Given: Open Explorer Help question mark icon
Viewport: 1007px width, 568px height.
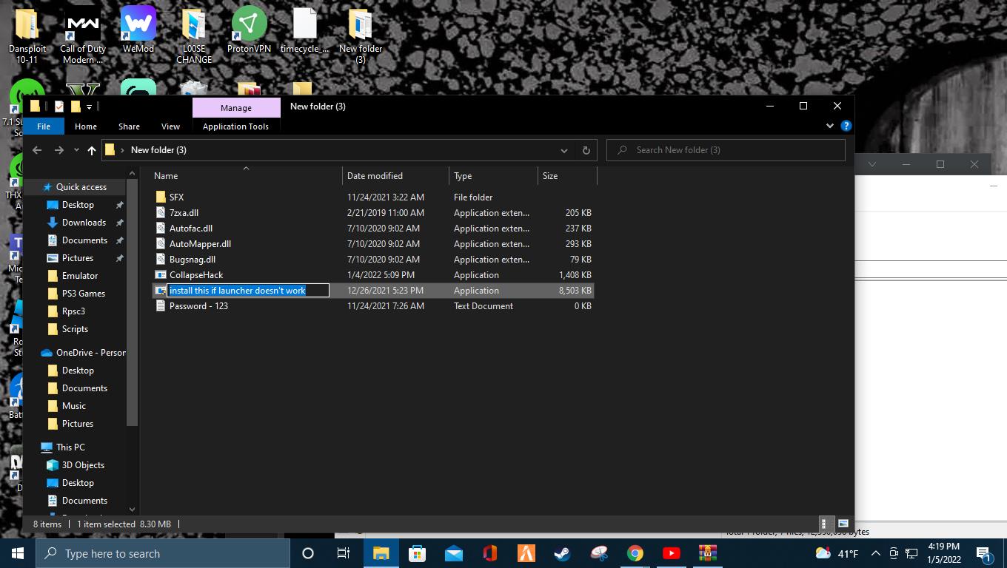Looking at the screenshot, I should [846, 126].
